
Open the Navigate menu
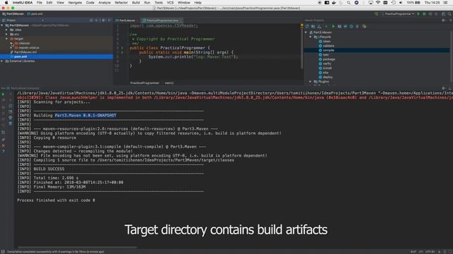[75, 3]
